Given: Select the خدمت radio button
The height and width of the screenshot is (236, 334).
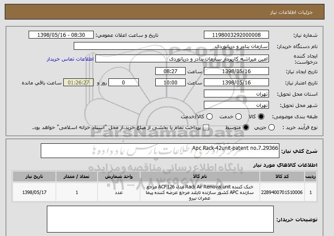Looking at the screenshot, I should 239,116.
